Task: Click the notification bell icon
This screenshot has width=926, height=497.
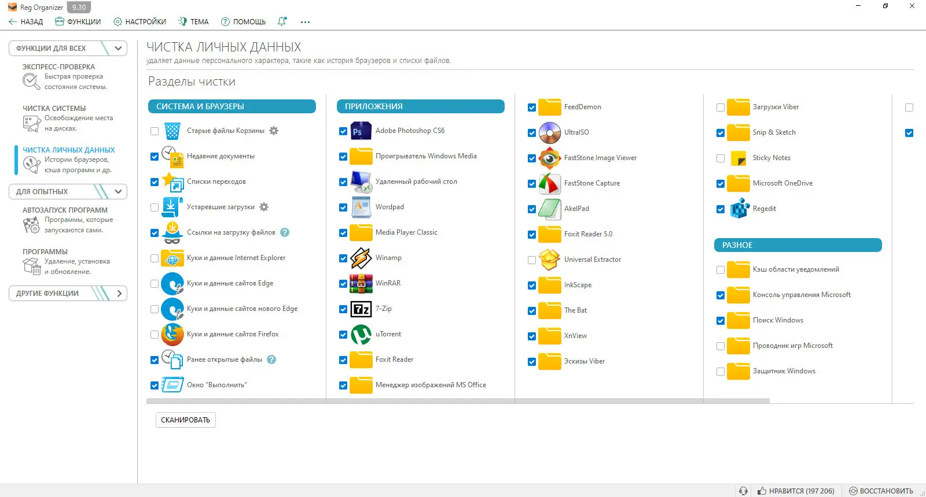Action: [x=282, y=21]
